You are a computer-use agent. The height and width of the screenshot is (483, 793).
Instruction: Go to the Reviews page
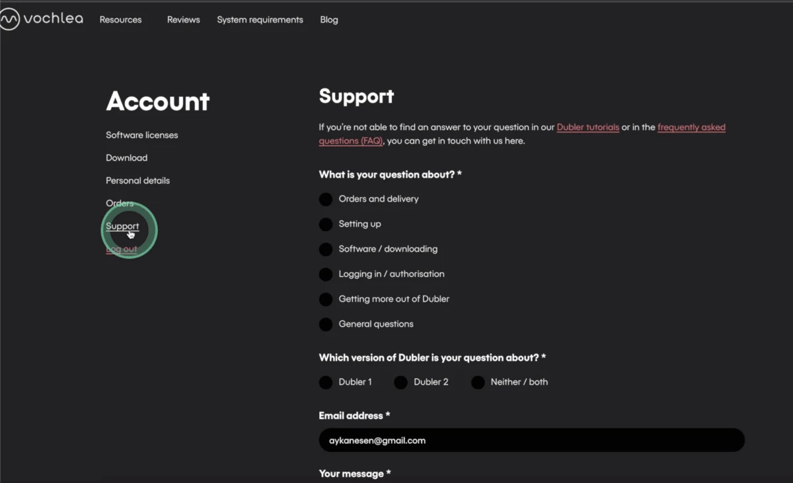(x=183, y=20)
